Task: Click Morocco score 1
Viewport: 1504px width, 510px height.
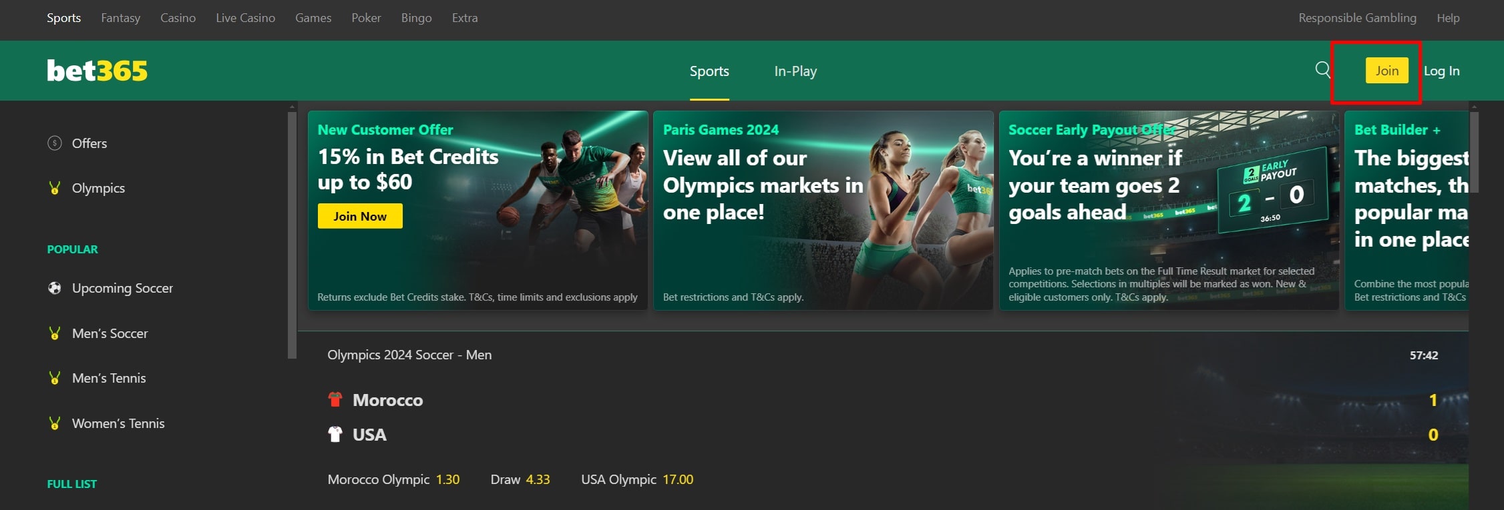Action: pyautogui.click(x=1433, y=400)
